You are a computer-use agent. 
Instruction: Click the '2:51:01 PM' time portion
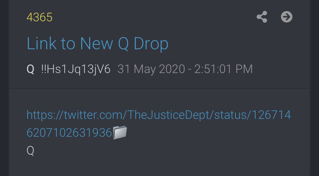[x=223, y=69]
